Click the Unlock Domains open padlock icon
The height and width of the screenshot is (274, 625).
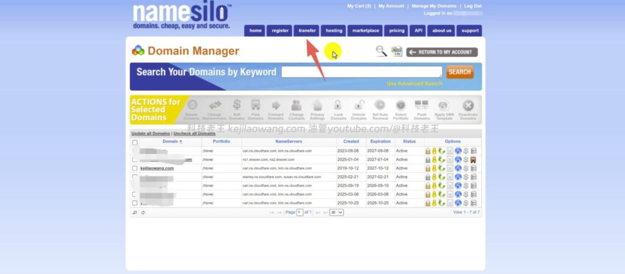(x=359, y=105)
